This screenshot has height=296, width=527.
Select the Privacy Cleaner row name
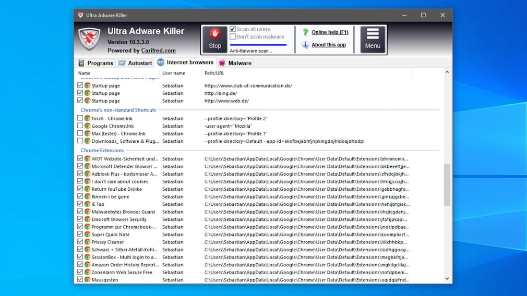click(x=107, y=242)
